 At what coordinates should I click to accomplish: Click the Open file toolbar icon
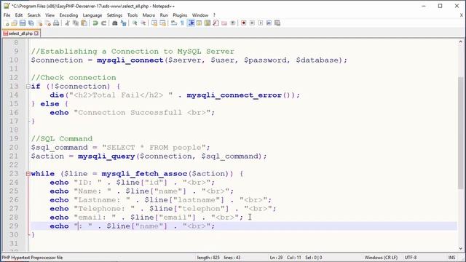[14, 23]
